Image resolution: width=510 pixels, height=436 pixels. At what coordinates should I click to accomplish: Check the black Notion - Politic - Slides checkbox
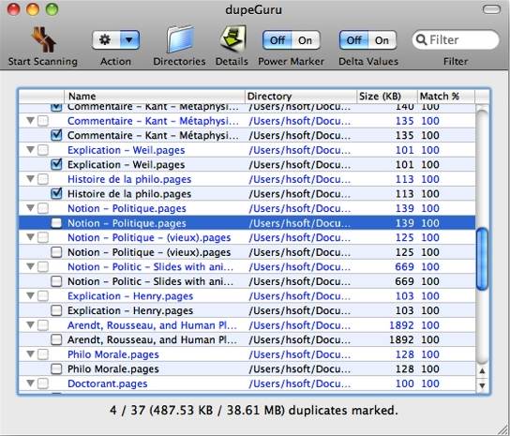tap(56, 281)
